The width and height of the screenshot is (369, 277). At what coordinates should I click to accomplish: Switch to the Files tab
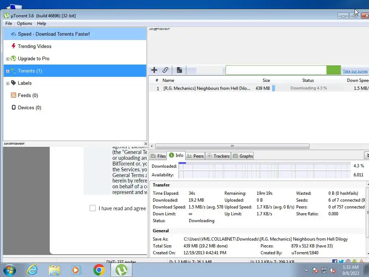[158, 156]
